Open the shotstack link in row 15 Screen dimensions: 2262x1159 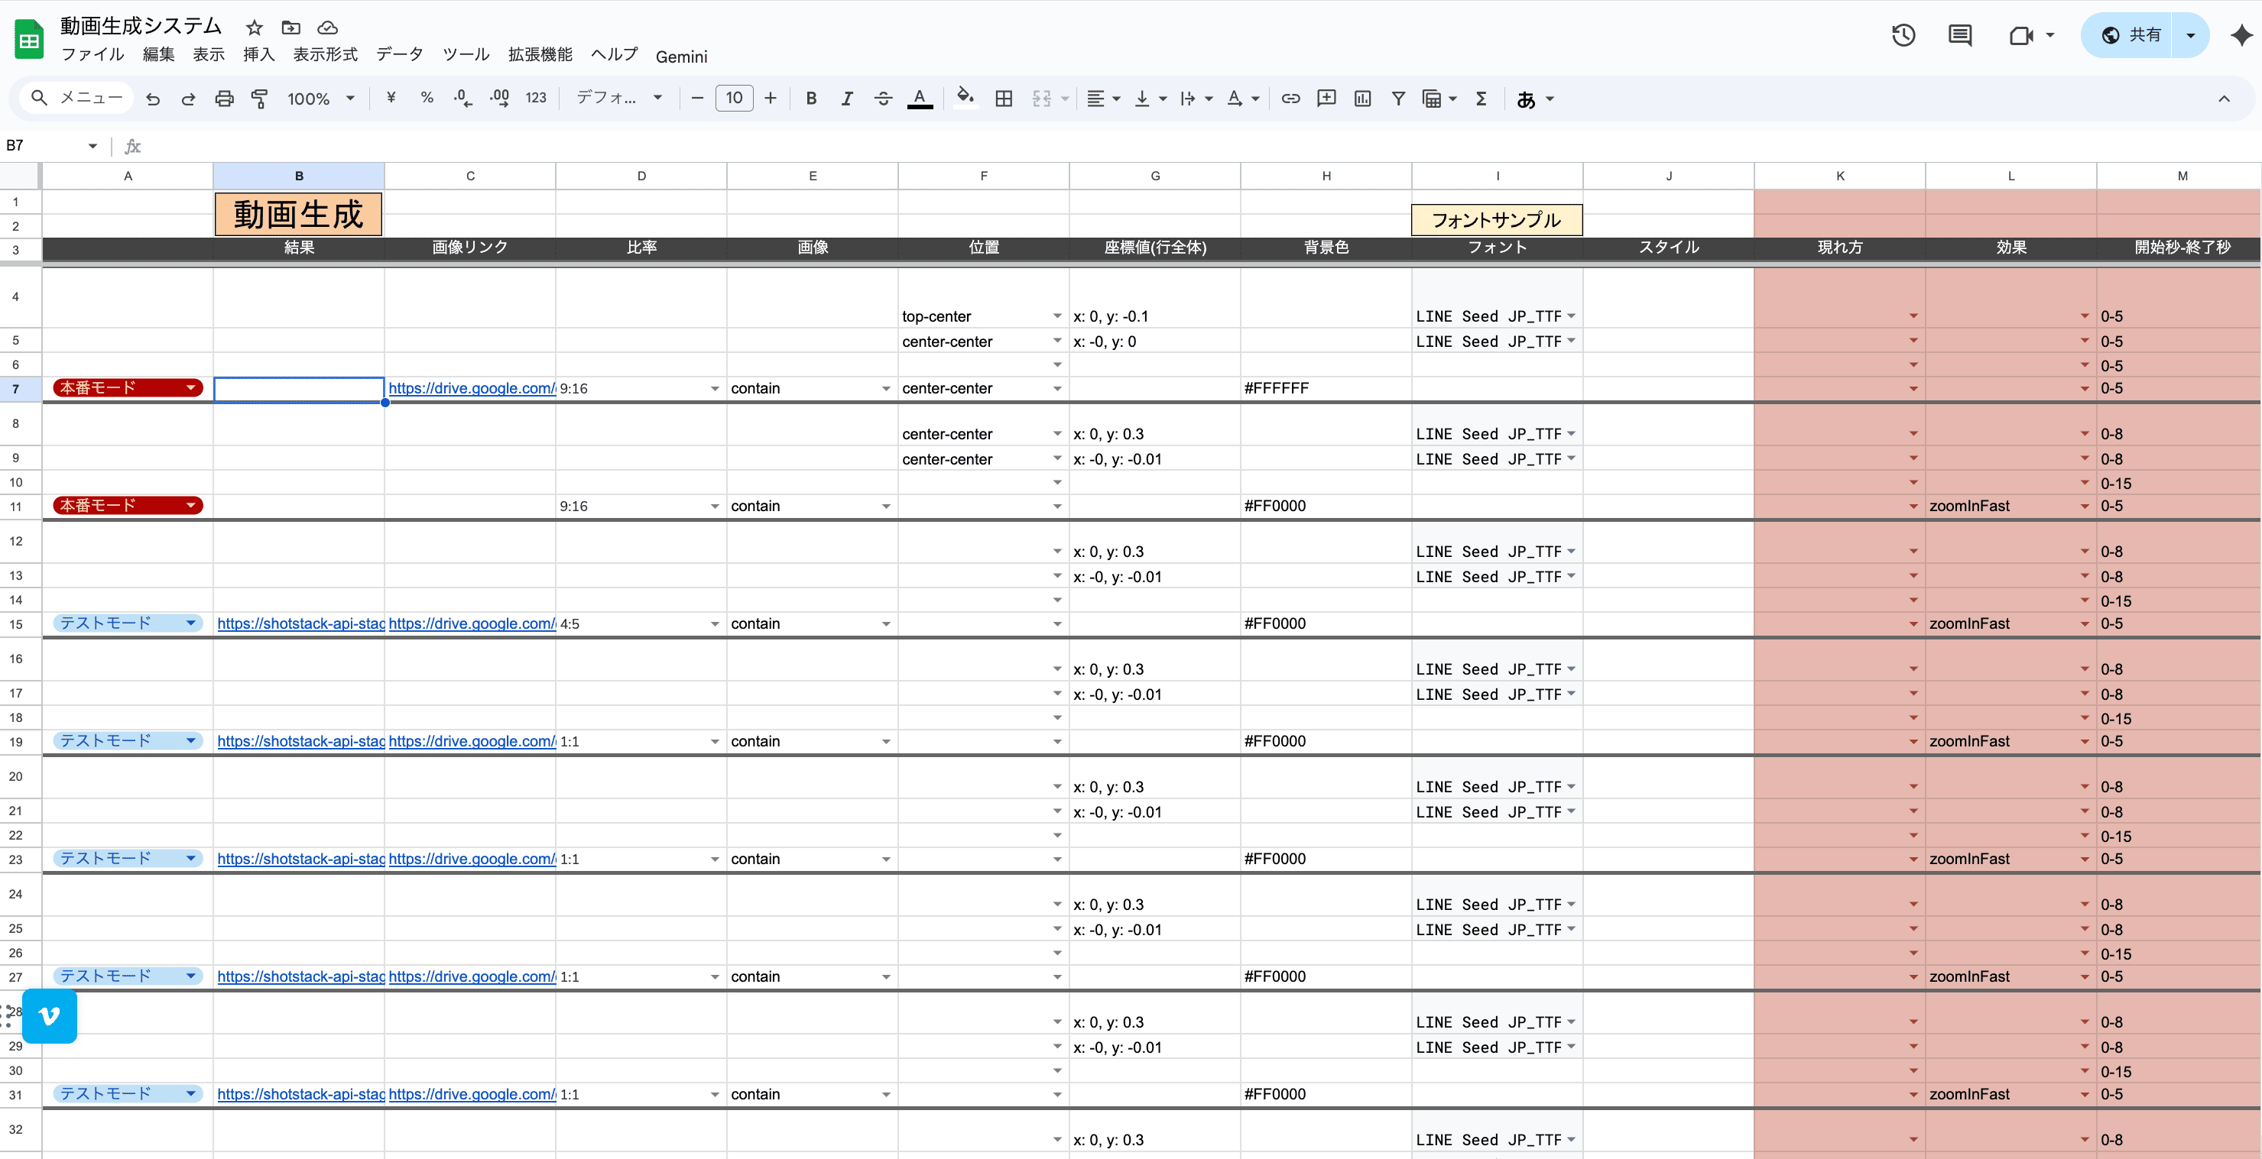tap(300, 623)
